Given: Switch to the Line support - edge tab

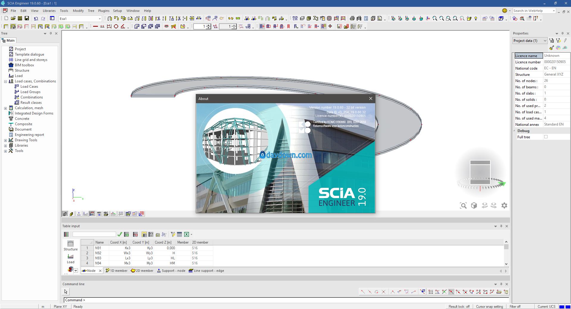Looking at the screenshot, I should coord(207,271).
